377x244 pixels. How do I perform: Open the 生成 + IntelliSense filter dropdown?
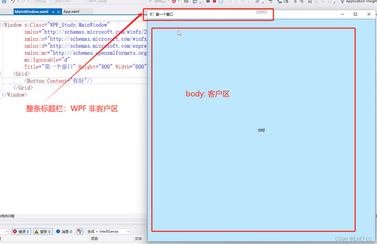(x=108, y=231)
